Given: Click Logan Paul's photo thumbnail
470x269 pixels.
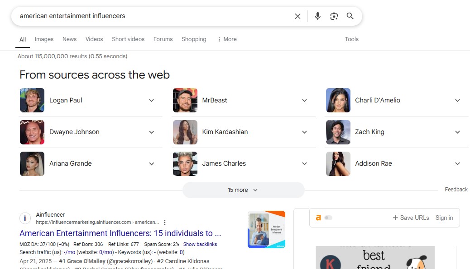Looking at the screenshot, I should (x=32, y=100).
